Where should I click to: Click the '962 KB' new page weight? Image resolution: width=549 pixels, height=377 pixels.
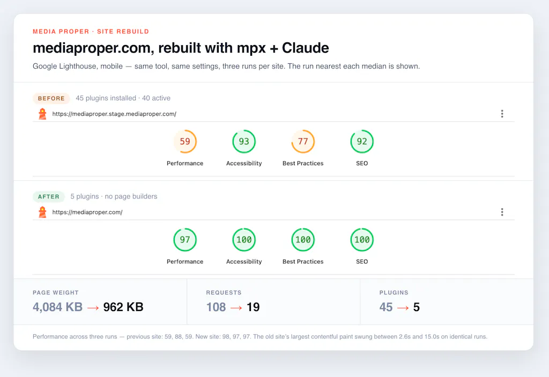click(x=123, y=307)
